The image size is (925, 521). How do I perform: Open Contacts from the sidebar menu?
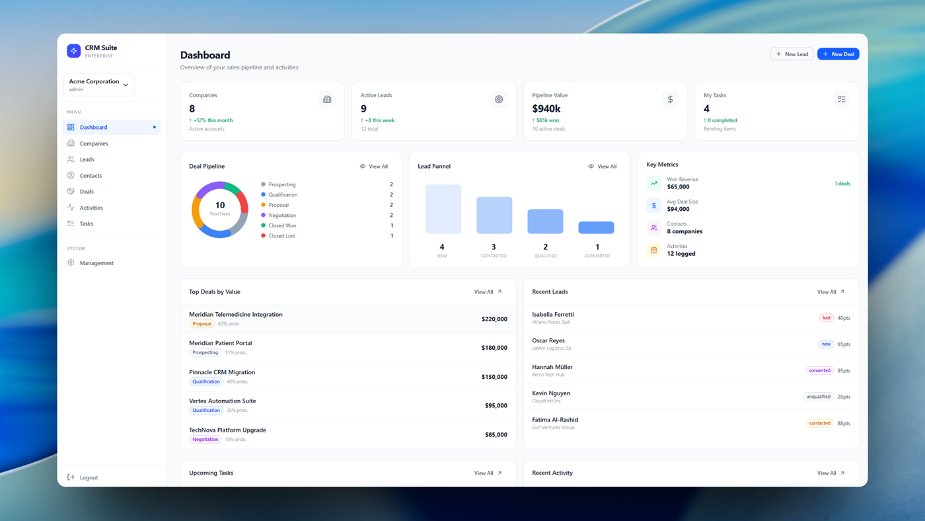point(91,175)
